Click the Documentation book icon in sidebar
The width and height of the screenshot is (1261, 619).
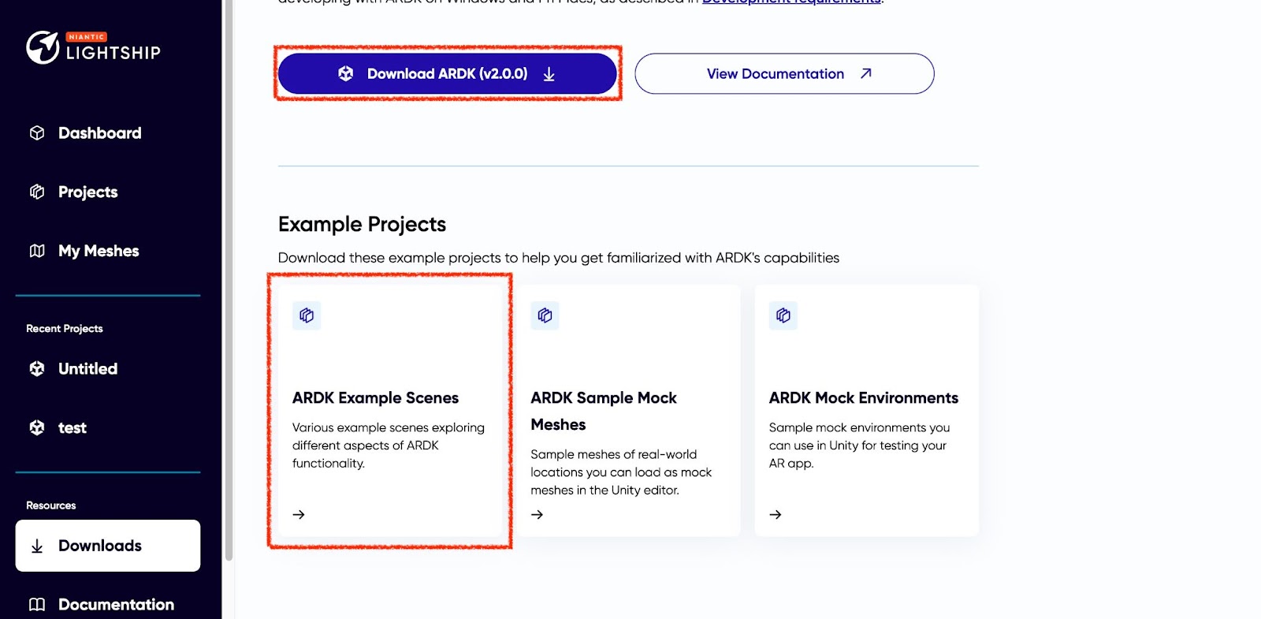(37, 604)
